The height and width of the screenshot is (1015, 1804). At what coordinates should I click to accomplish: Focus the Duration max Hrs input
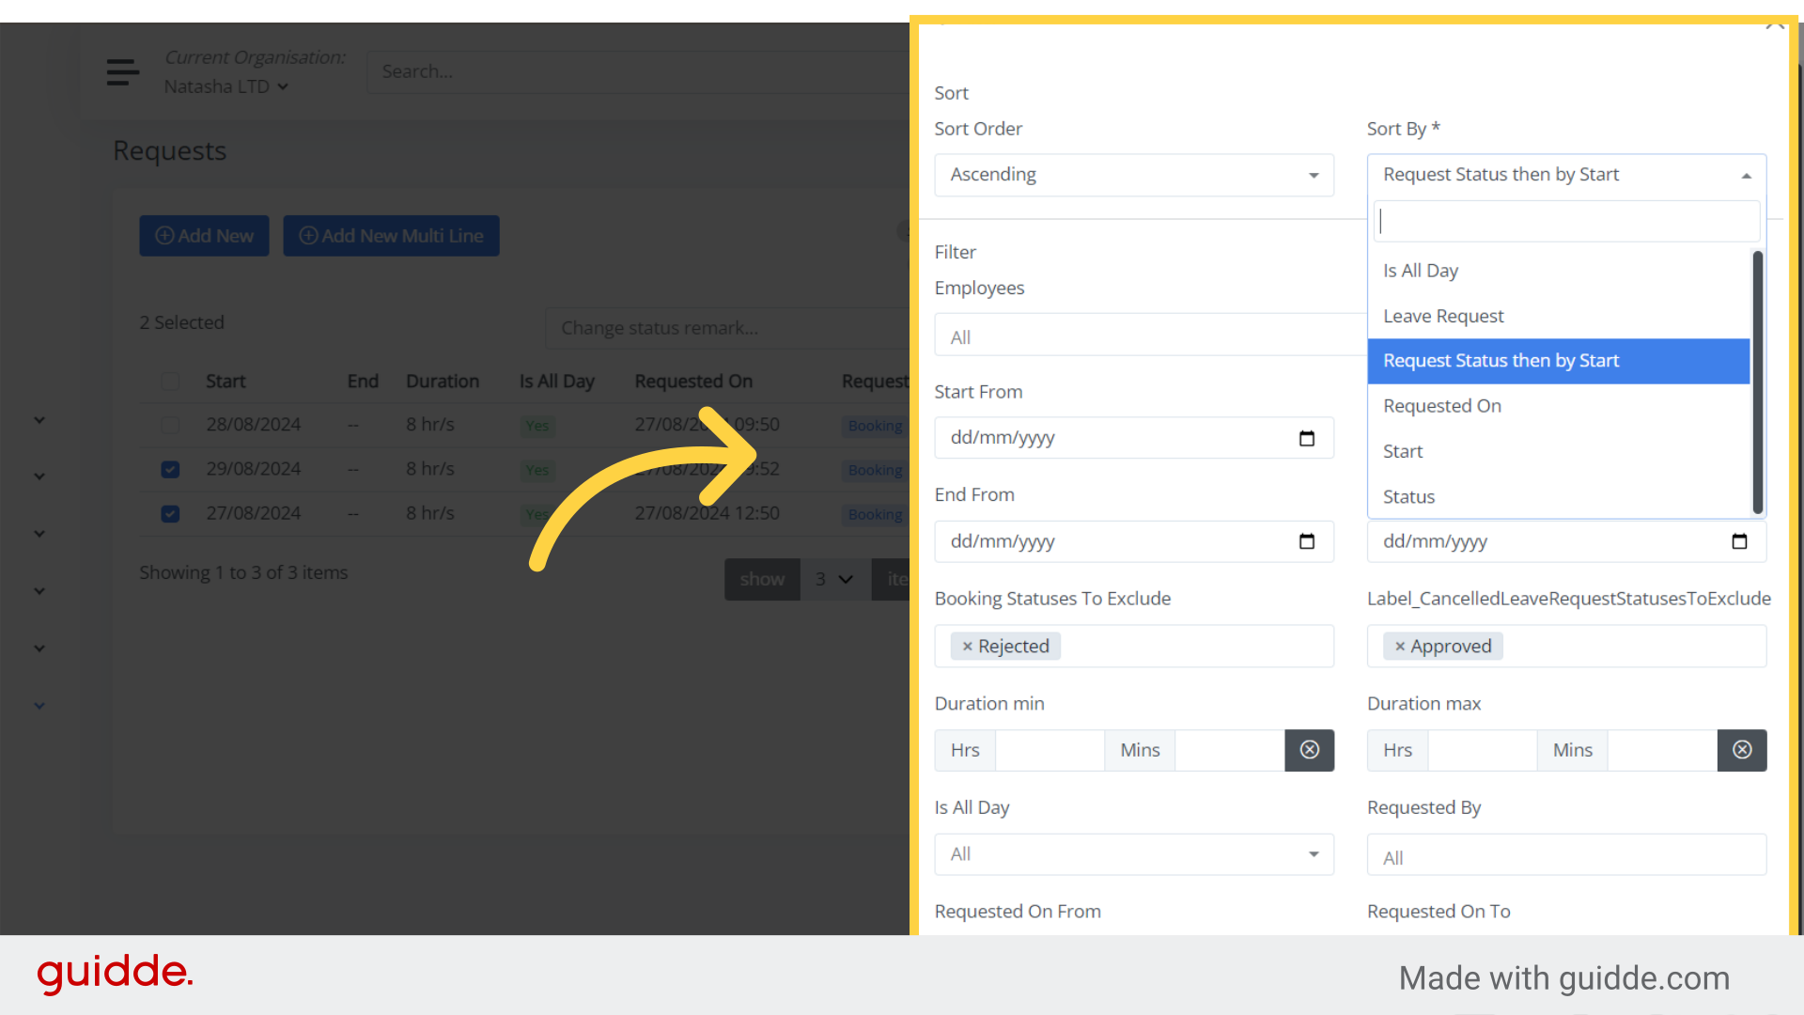coord(1483,750)
